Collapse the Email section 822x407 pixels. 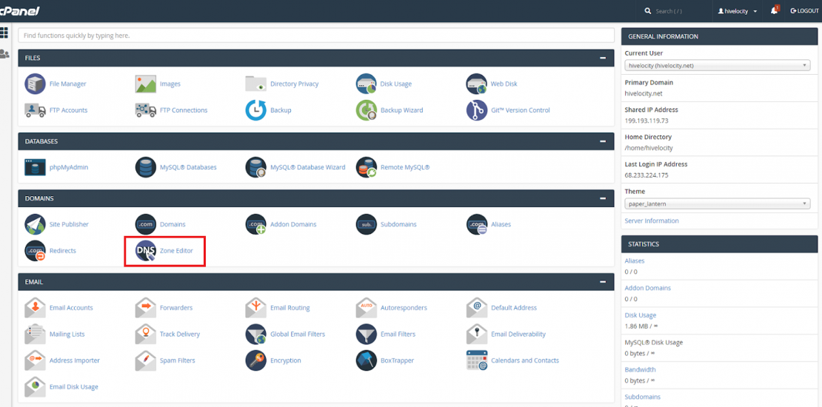click(603, 282)
